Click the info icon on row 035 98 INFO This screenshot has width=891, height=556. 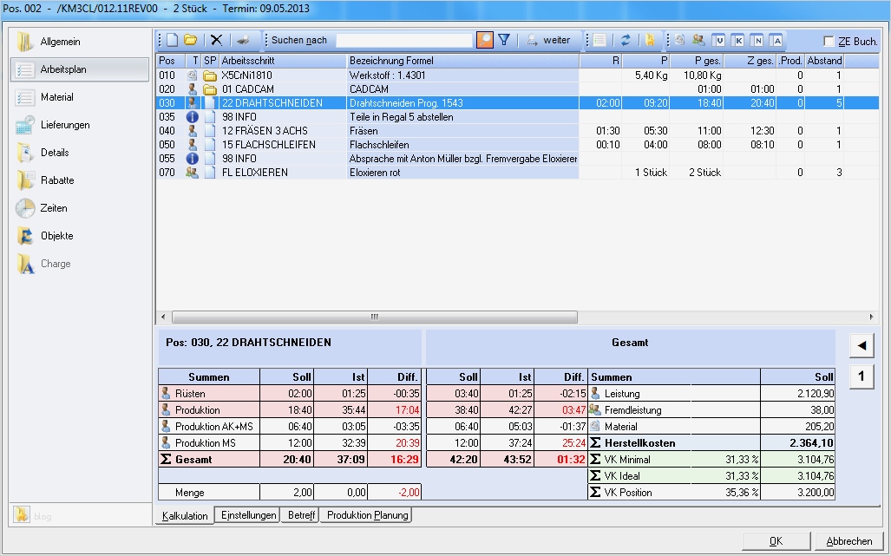[x=194, y=117]
